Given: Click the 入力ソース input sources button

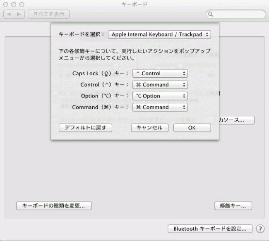Looking at the screenshot, I should (237, 120).
